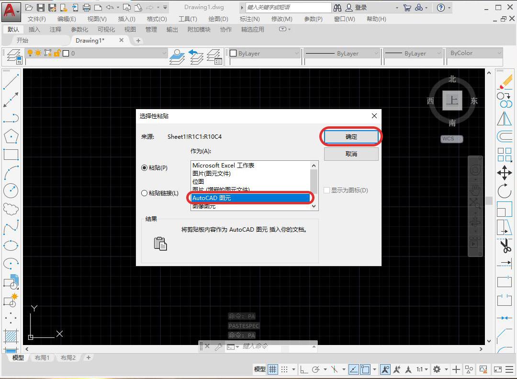The height and width of the screenshot is (379, 517).
Task: Click the 确定 button in the dialog
Action: point(351,136)
